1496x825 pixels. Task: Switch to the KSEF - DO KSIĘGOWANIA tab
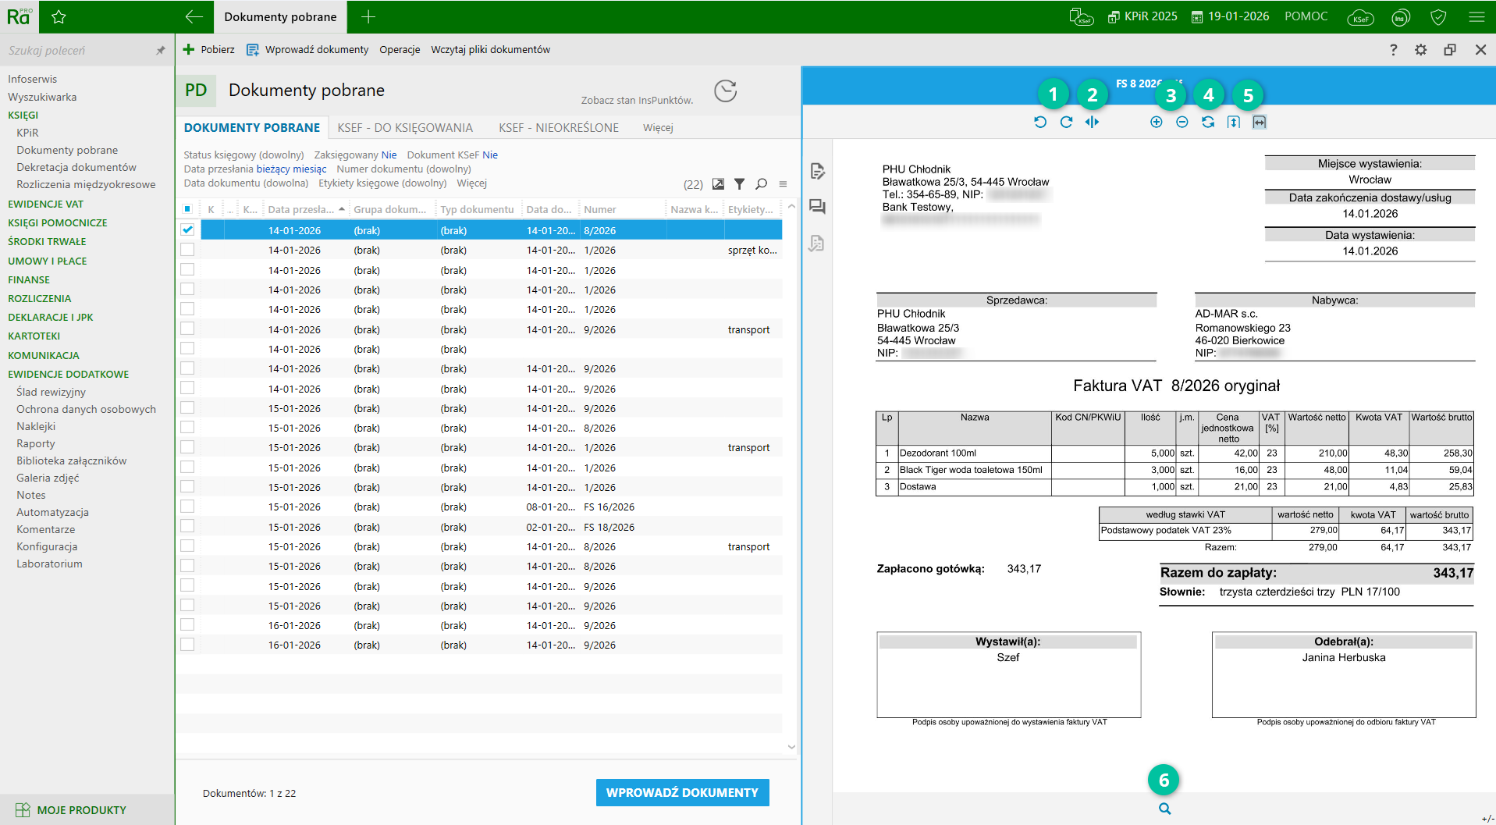tap(405, 128)
